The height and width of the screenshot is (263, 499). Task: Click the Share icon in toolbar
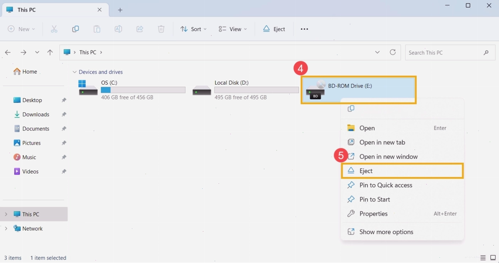[x=140, y=29]
